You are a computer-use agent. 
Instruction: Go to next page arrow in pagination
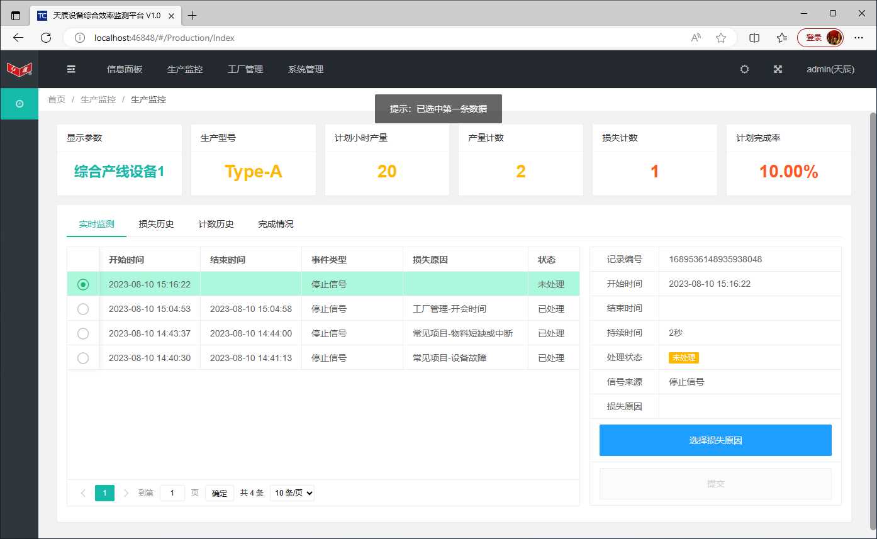point(126,493)
